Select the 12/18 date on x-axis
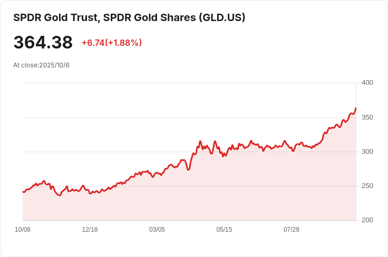Viewport: 388px width, 257px height. 90,230
